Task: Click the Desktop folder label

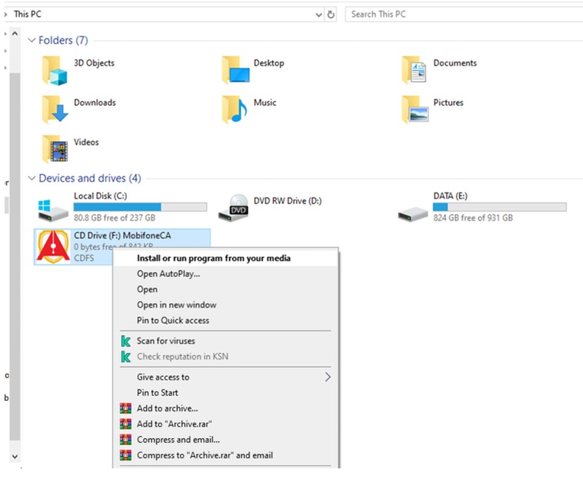Action: 269,63
